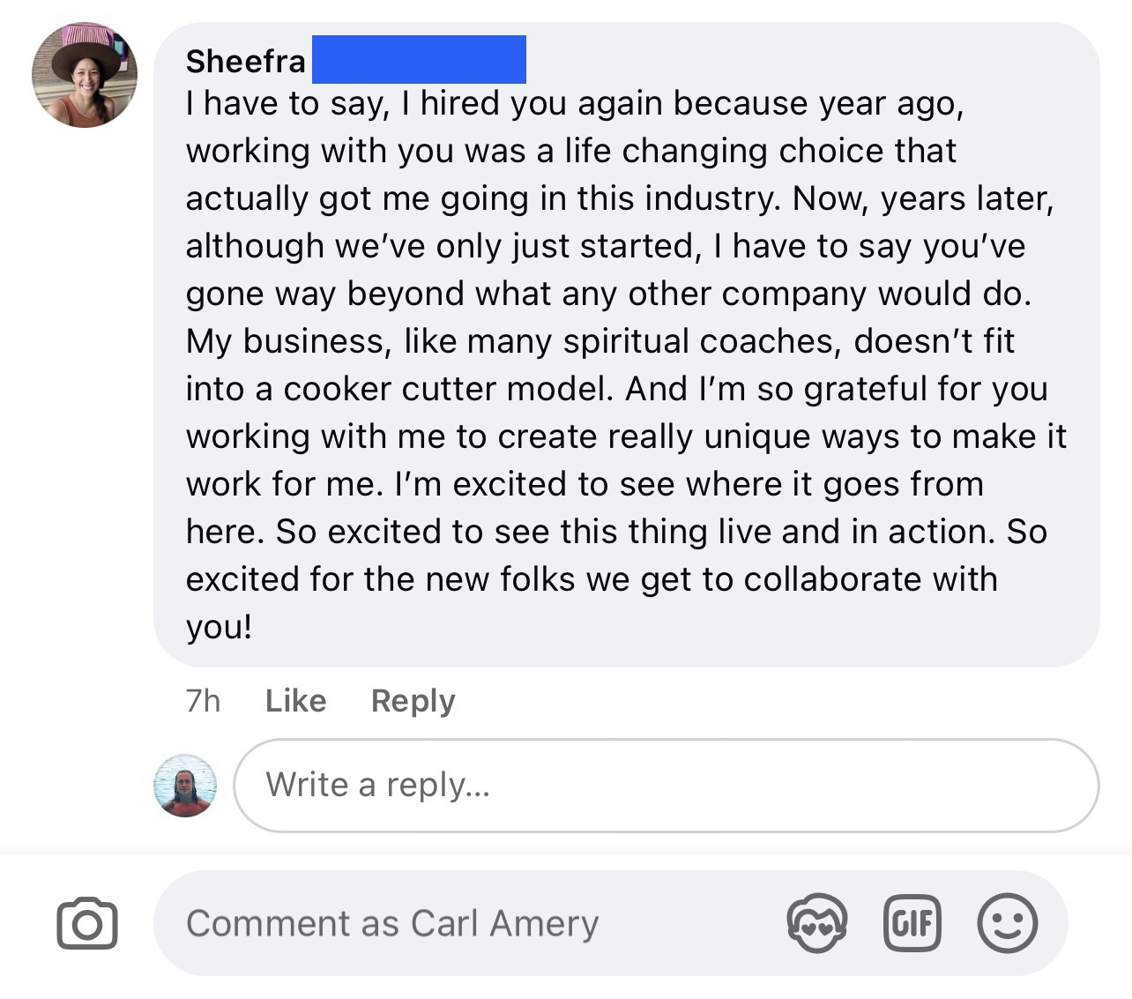Tap the GIF button in comment bar
This screenshot has width=1132, height=999.
(912, 923)
